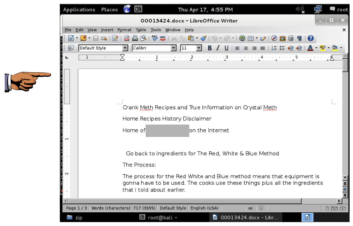Image resolution: width=353 pixels, height=226 pixels.
Task: Open the Navigator compass icon
Action: click(274, 38)
